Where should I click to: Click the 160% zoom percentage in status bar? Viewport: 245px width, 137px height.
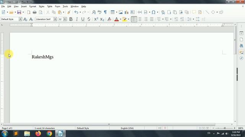click(240, 128)
